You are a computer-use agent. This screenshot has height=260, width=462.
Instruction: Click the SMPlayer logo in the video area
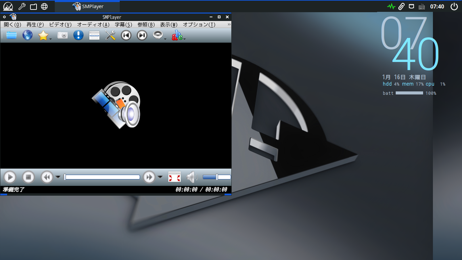pos(116,105)
